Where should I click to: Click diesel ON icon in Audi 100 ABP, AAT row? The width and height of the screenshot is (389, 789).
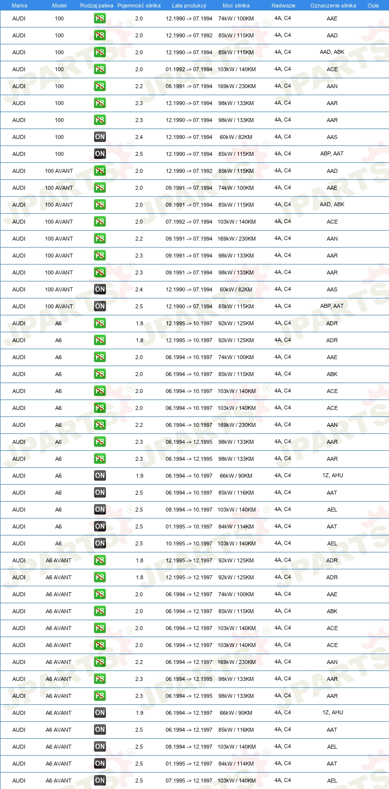[100, 154]
